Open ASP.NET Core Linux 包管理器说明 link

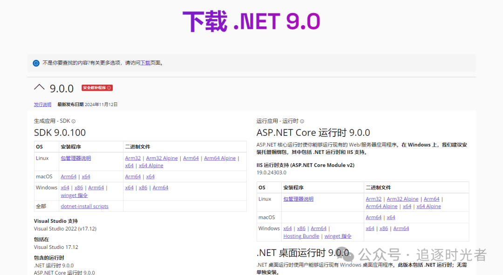[x=299, y=199]
